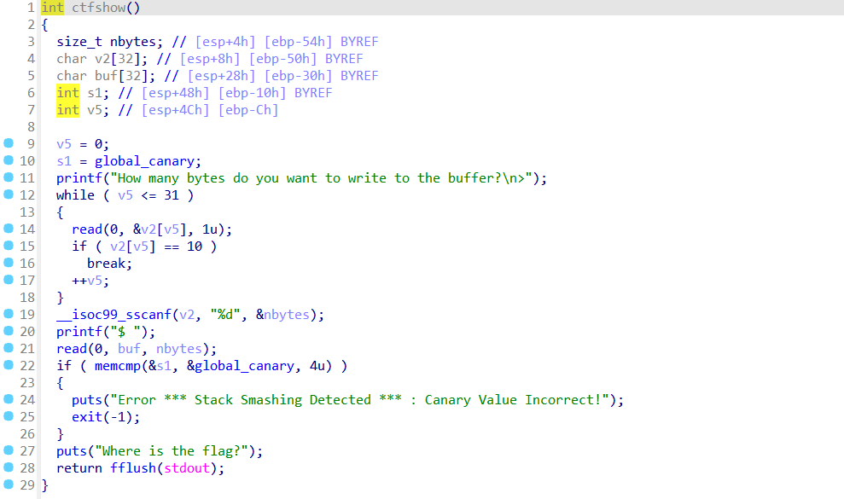This screenshot has height=499, width=844.
Task: Click the blue dot at line 22
Action: coord(9,365)
